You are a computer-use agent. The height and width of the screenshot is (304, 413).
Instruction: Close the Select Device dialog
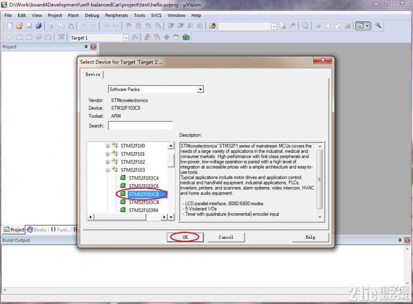[323, 60]
